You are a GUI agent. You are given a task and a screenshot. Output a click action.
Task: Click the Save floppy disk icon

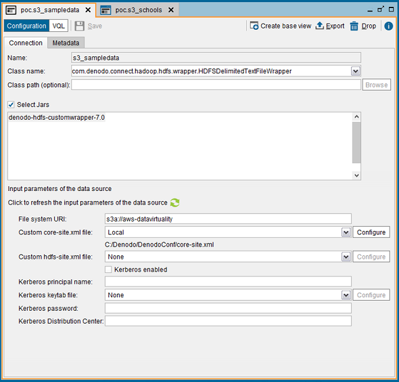(79, 26)
